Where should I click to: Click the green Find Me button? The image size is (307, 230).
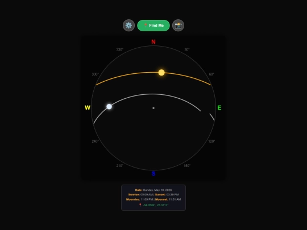[153, 26]
